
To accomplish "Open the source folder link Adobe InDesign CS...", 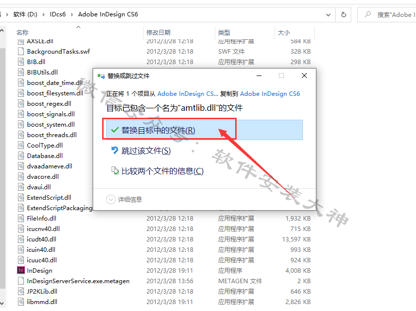I will click(x=187, y=93).
